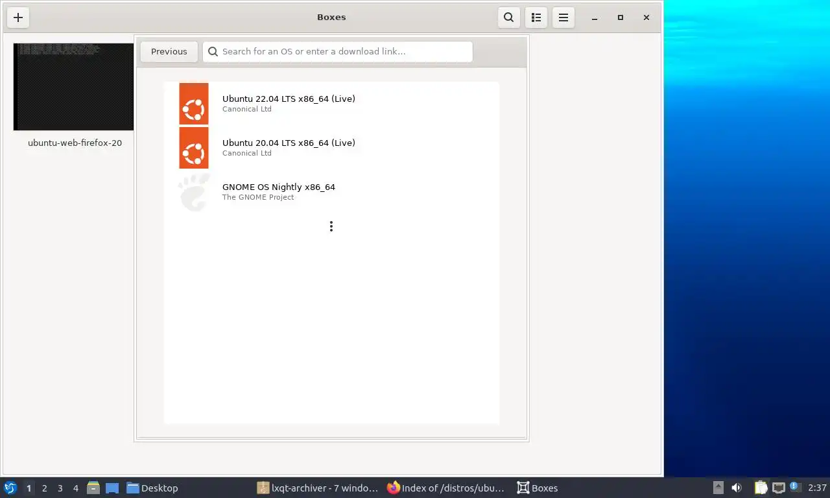Open the ubuntu-web-firefox-20 box thumbnail

point(73,87)
